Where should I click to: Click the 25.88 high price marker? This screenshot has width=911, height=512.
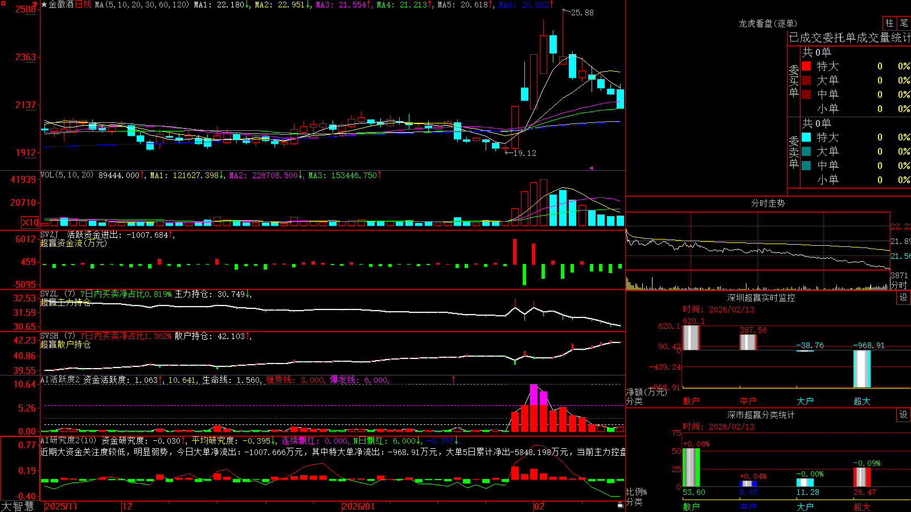(x=582, y=13)
